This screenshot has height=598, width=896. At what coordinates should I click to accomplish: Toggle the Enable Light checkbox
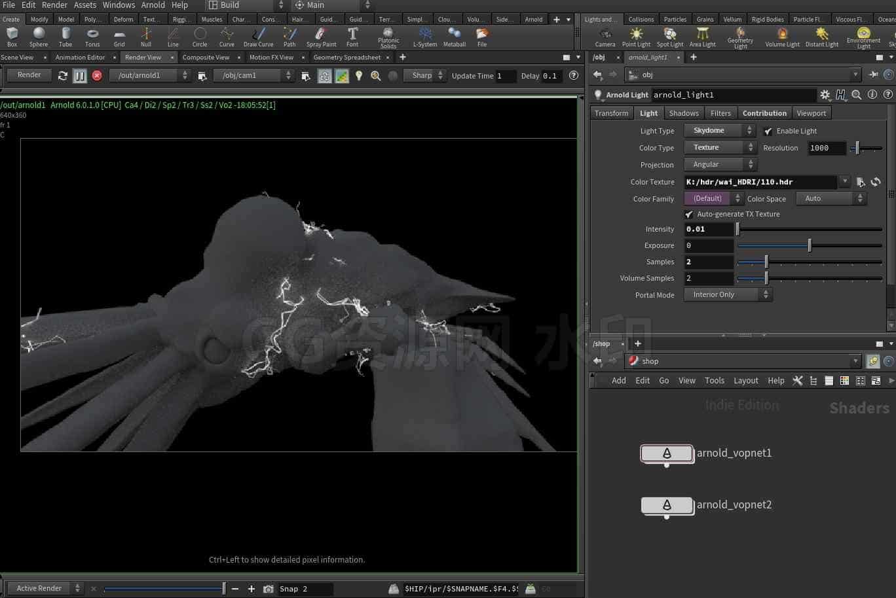768,131
